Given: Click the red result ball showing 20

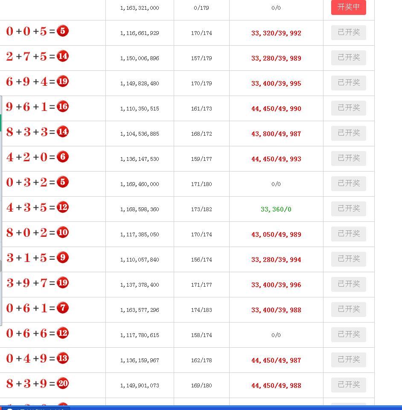Looking at the screenshot, I should tap(63, 384).
